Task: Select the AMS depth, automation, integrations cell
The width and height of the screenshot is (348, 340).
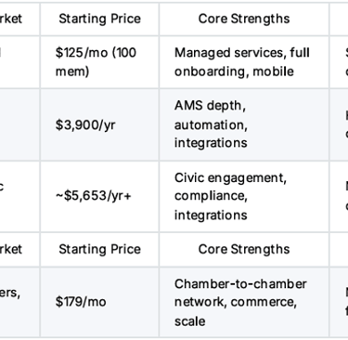Action: (x=244, y=124)
